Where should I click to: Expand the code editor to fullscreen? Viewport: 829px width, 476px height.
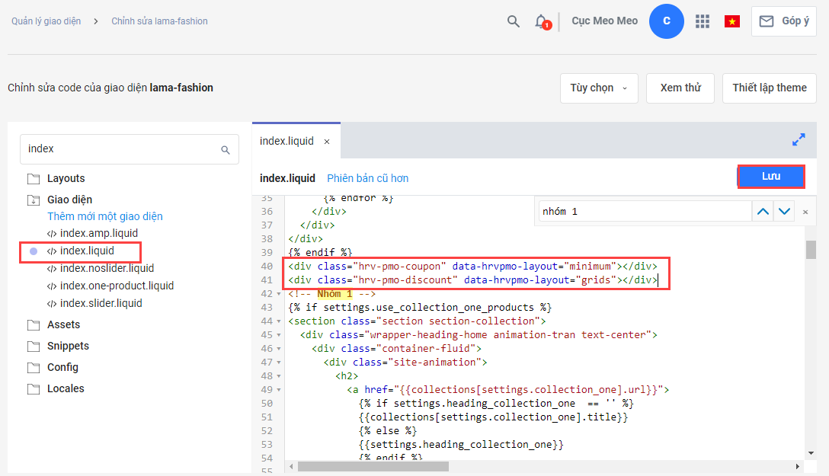tap(799, 140)
